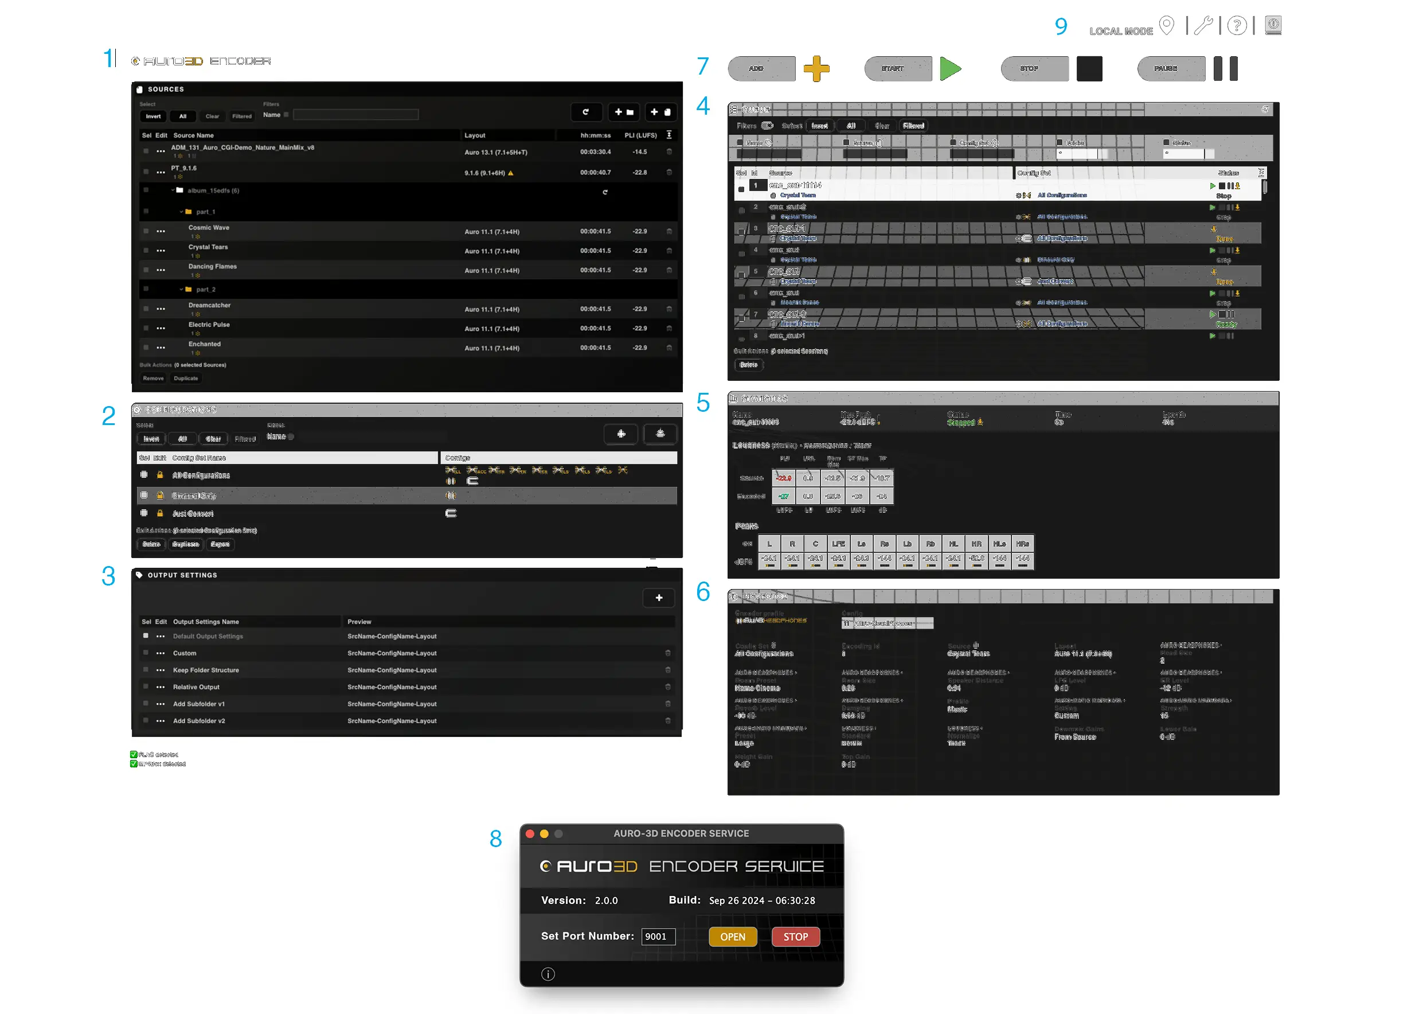
Task: Tick the checkbox for ADM_131_Auro_CGI-Demo_Nature_MainMix_v8
Action: click(146, 151)
